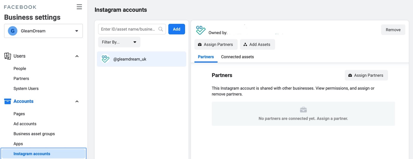Click the GD logo next to Owned by
Viewport: 413px width, 159px height.
coord(201,30)
